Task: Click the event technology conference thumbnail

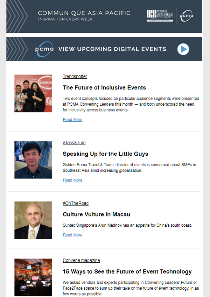Action: coord(33,277)
